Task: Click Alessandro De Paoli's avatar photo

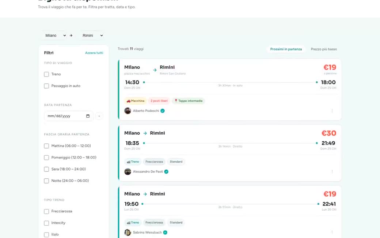Action: (x=128, y=171)
